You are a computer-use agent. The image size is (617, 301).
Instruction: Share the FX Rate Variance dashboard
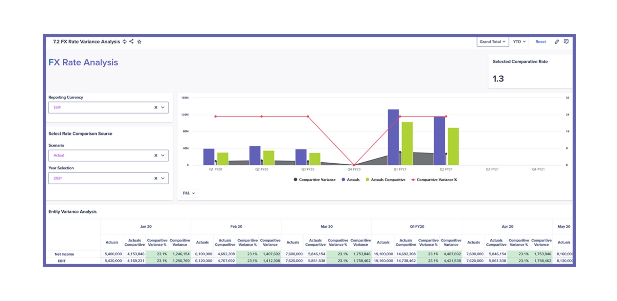coord(131,41)
